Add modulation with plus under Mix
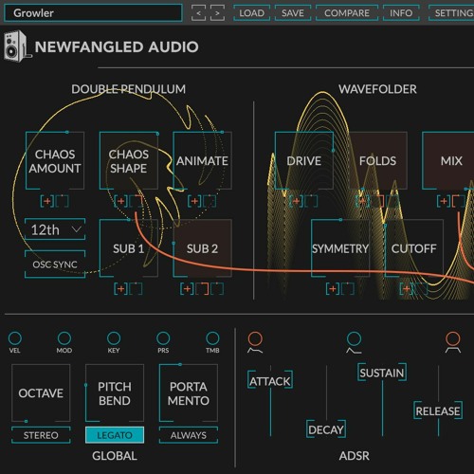474x474 pixels. point(444,201)
